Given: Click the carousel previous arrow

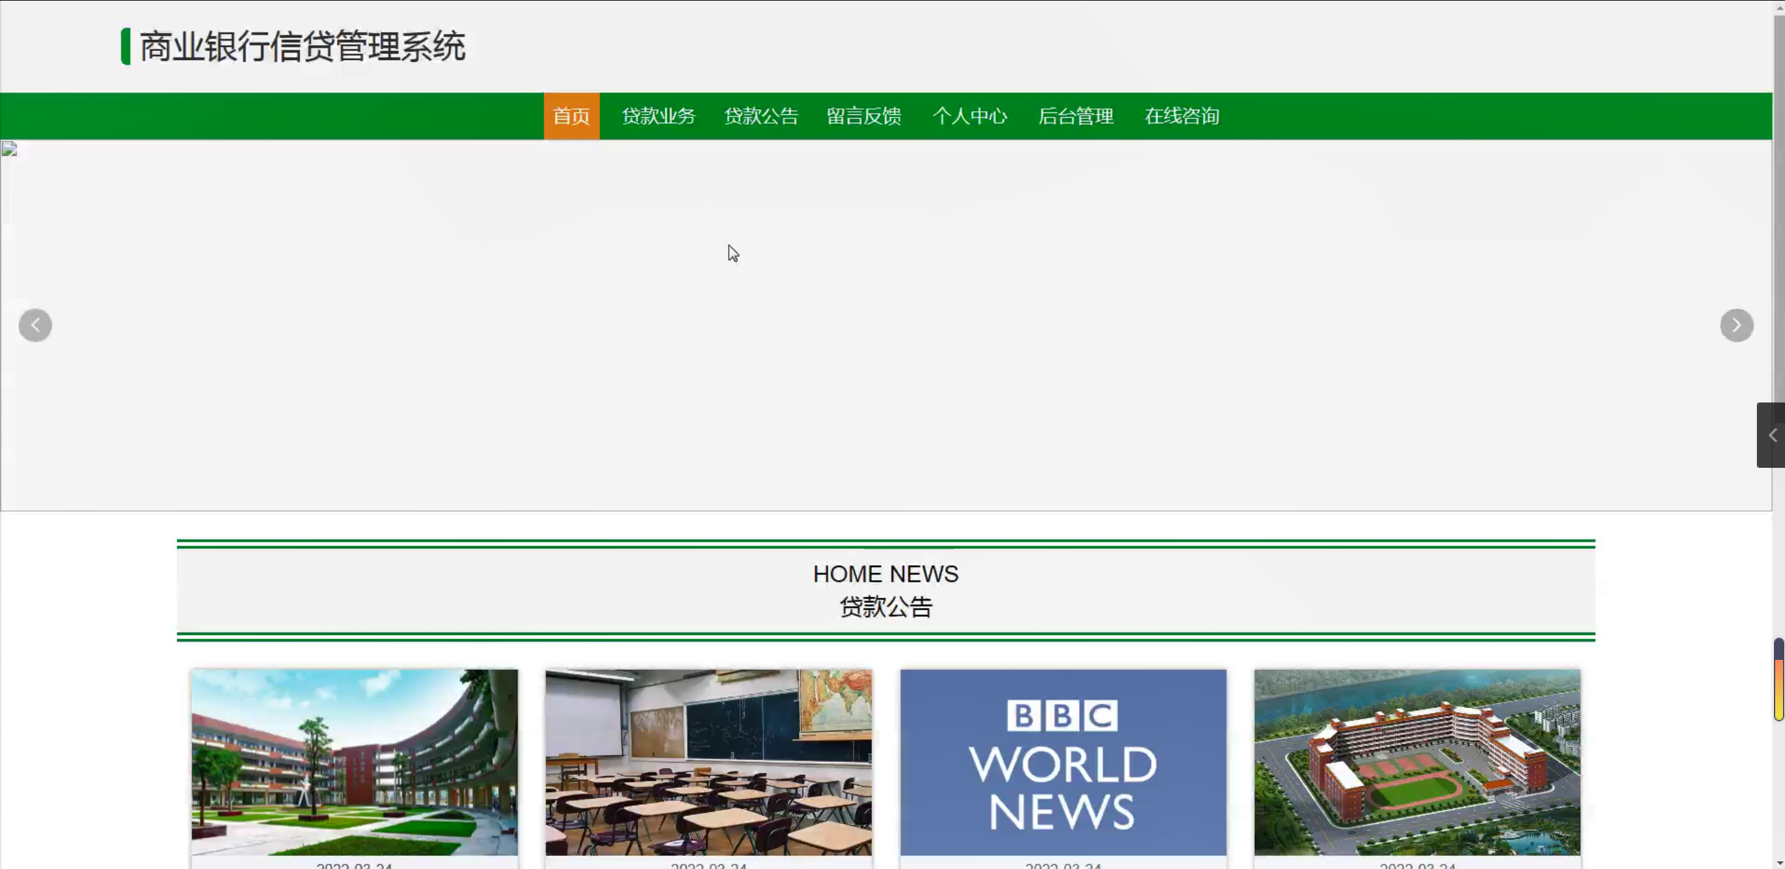Looking at the screenshot, I should coord(35,325).
